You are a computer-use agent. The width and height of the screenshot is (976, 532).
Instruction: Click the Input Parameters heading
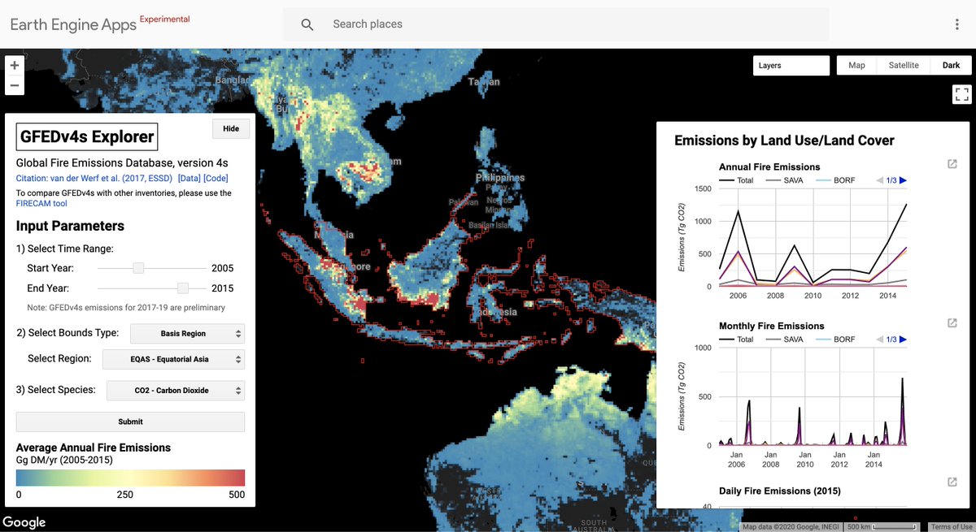point(70,226)
